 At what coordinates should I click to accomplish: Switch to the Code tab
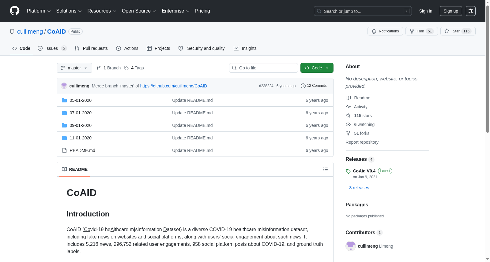pos(21,48)
